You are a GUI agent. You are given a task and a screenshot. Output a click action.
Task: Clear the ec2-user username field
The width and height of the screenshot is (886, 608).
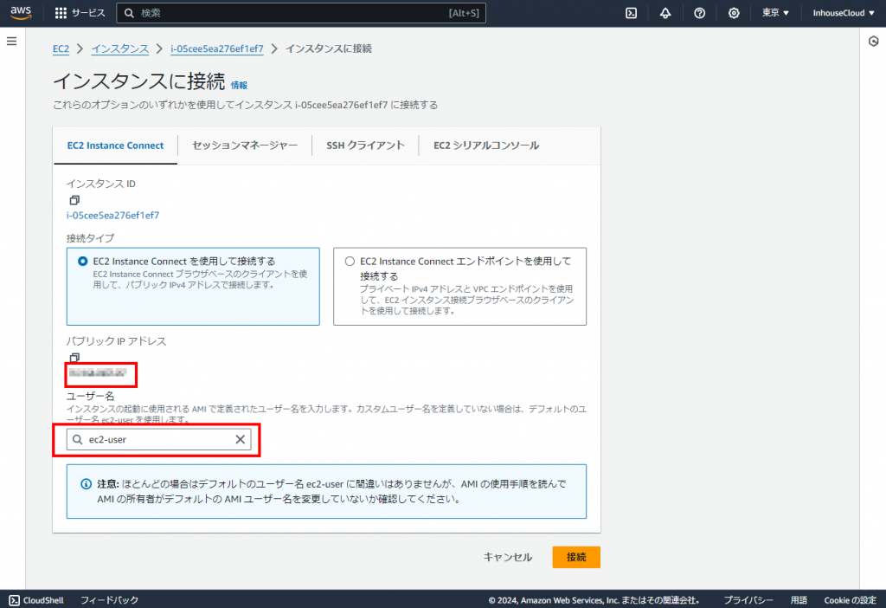click(241, 440)
